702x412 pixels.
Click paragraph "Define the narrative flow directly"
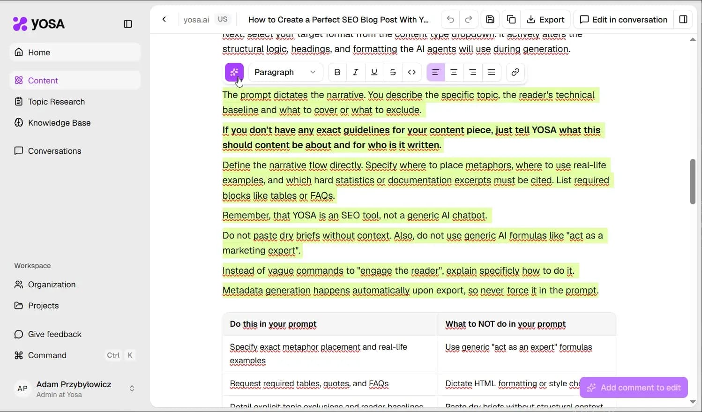coord(418,180)
